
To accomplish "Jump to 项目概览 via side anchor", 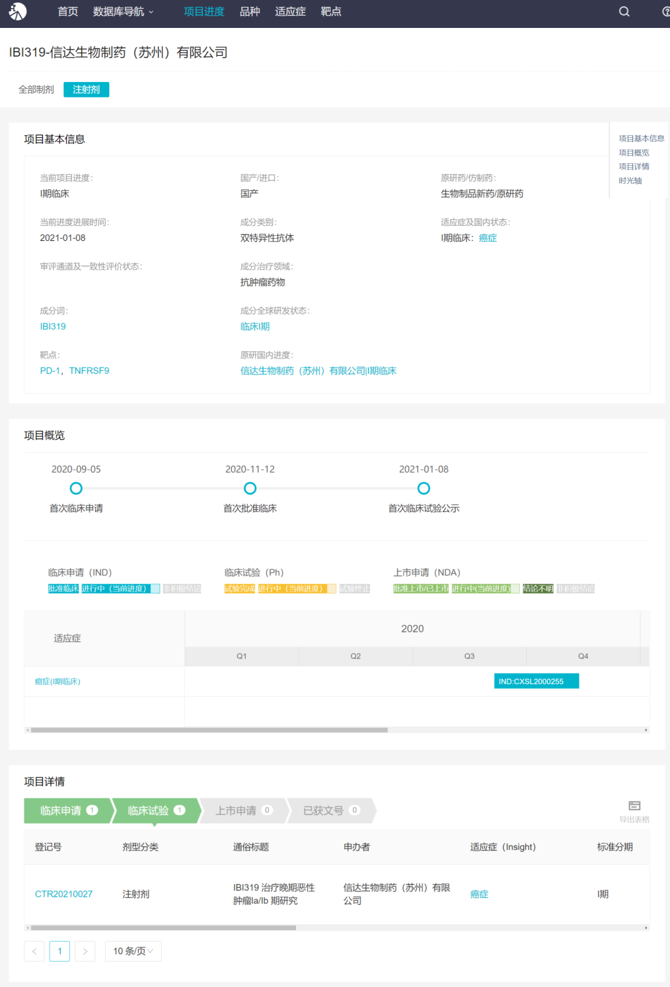I will click(634, 153).
